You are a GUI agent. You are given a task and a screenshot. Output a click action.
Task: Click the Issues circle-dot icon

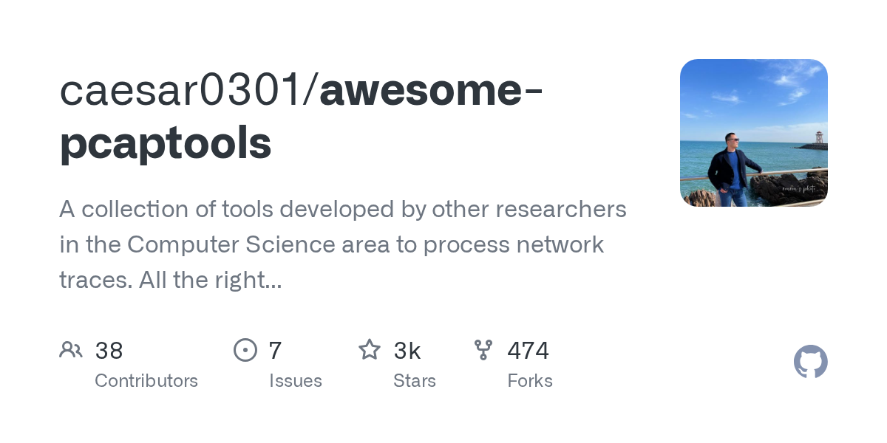(x=245, y=349)
